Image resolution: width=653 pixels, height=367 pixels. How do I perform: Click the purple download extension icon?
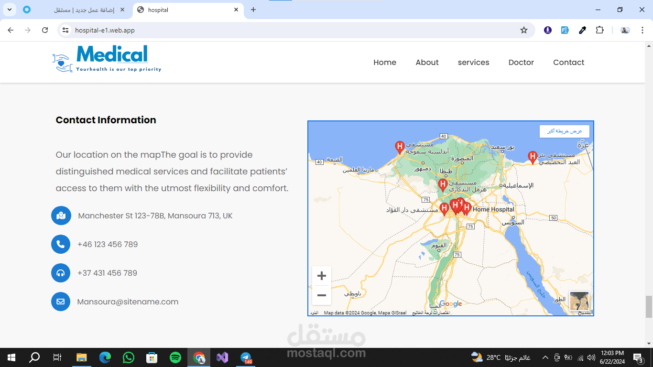coord(548,30)
